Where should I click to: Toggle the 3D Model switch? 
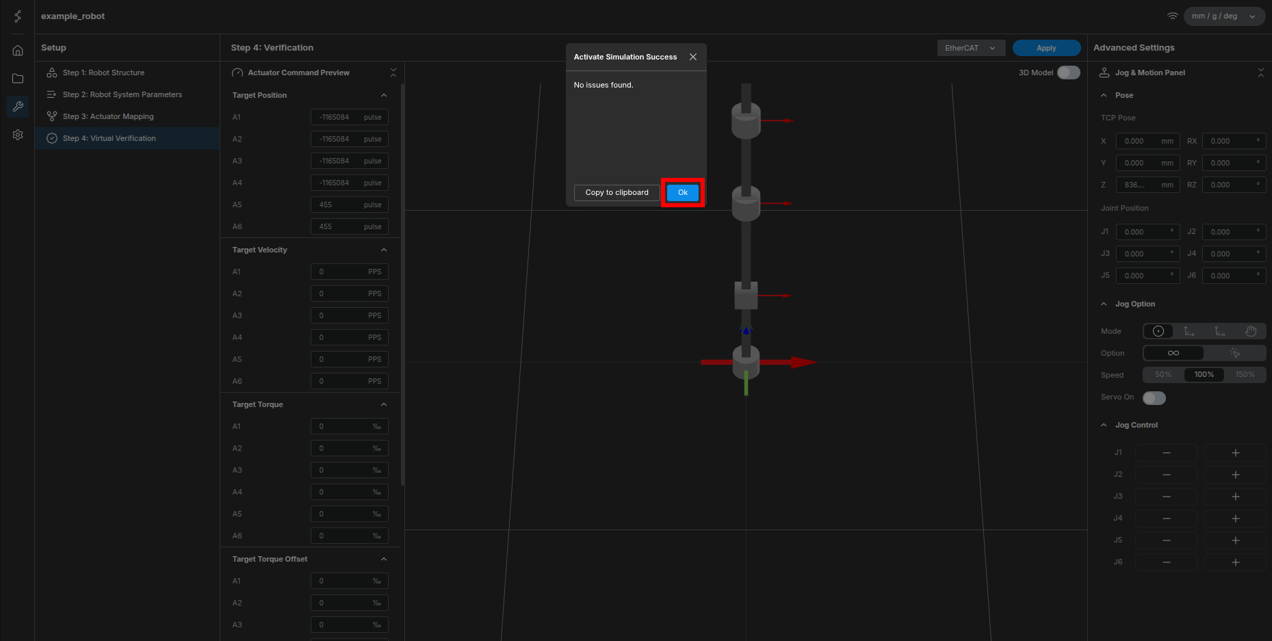1068,73
